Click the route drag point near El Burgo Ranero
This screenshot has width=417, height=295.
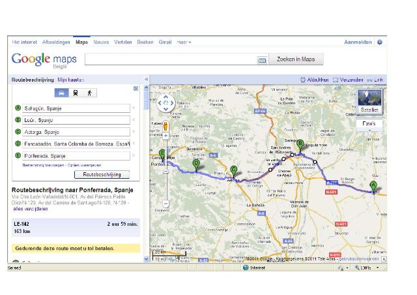315,162
